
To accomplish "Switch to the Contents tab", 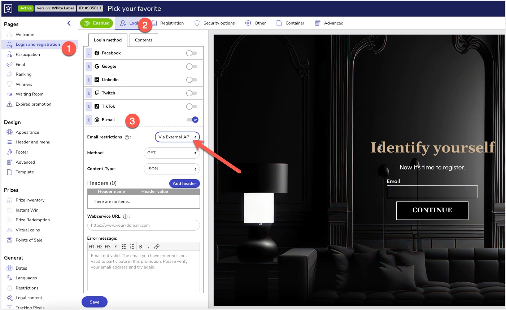I will (x=144, y=40).
